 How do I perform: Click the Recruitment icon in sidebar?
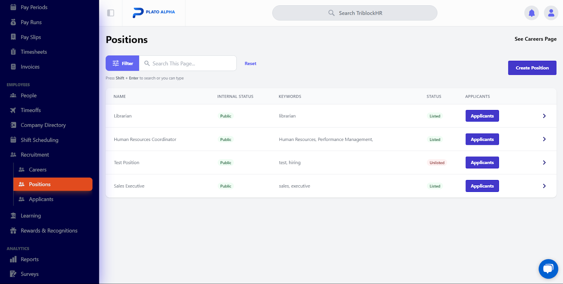tap(13, 154)
